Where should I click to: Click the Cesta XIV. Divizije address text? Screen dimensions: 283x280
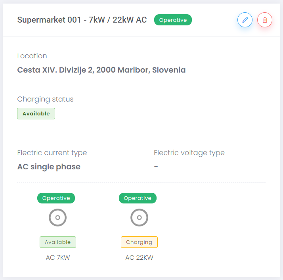point(101,70)
